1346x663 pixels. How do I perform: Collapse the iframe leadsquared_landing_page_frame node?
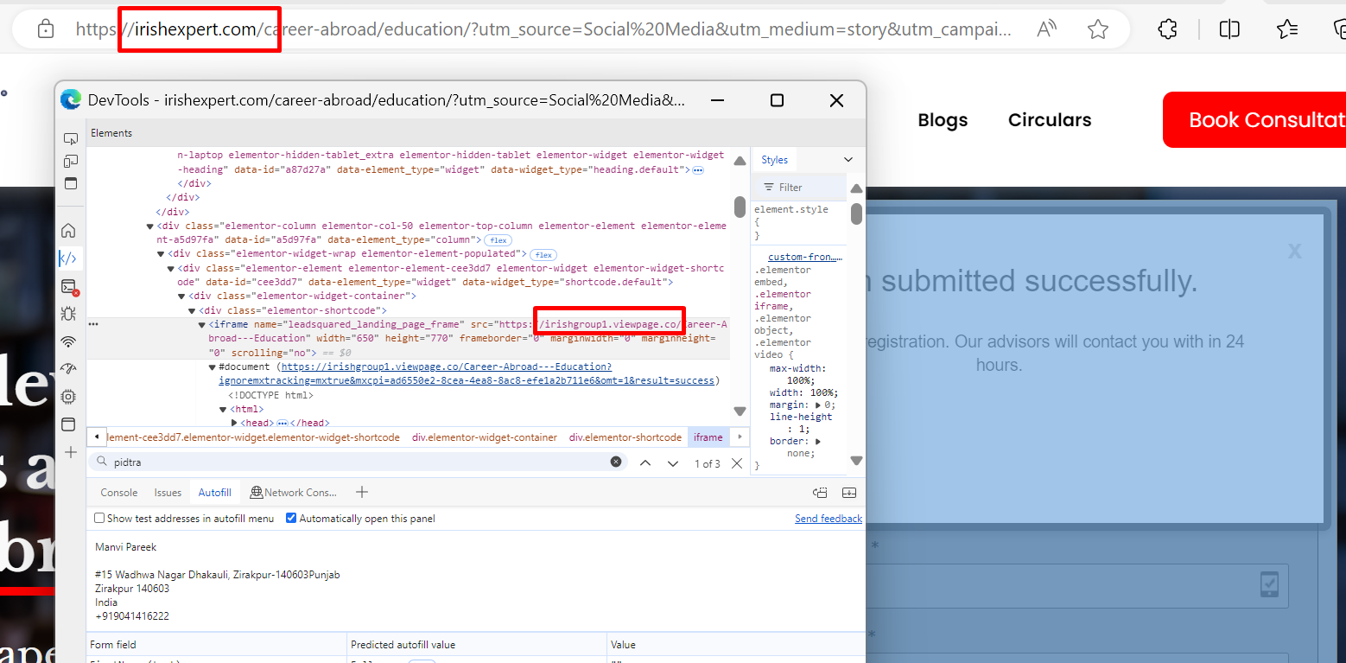pos(202,325)
